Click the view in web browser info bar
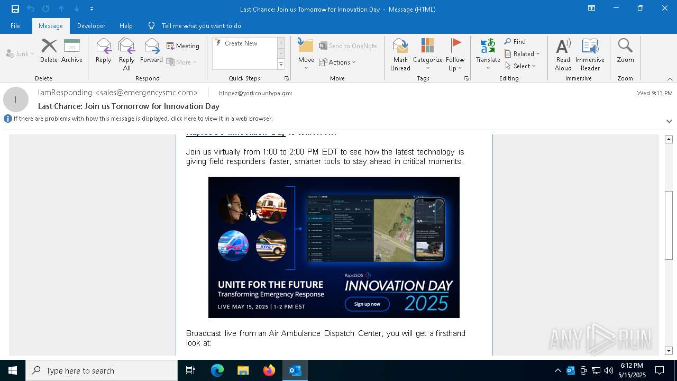The image size is (677, 381). click(x=143, y=119)
